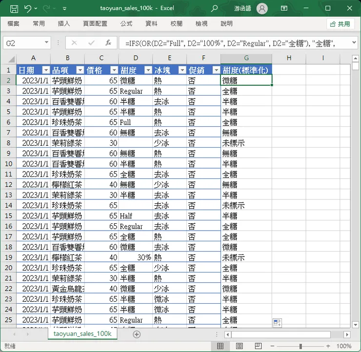Switch to Normal view in status bar

[221, 346]
